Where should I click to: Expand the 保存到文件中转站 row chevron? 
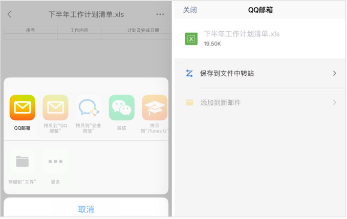click(334, 74)
